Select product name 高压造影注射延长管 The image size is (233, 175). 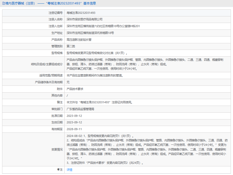(79, 40)
